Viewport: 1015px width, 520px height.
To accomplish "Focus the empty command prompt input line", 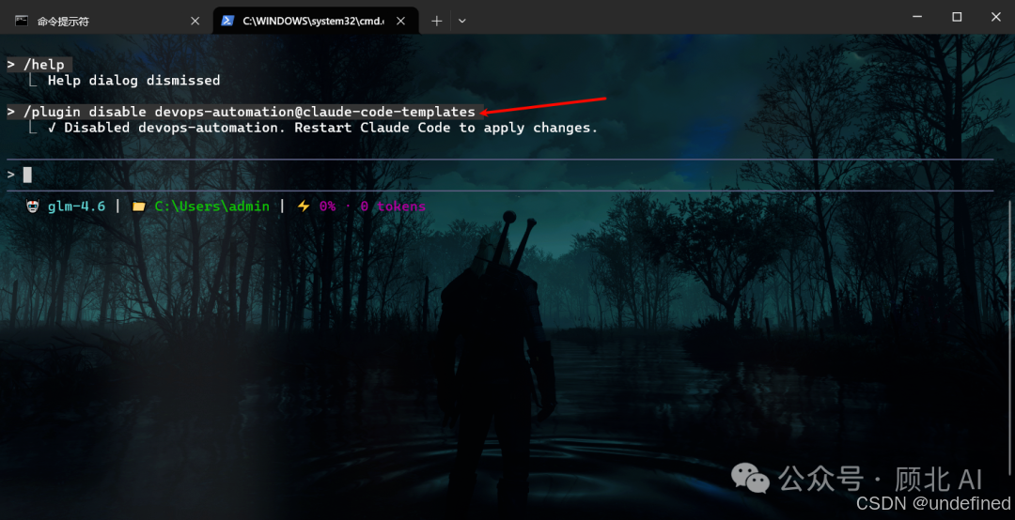I will tap(500, 175).
